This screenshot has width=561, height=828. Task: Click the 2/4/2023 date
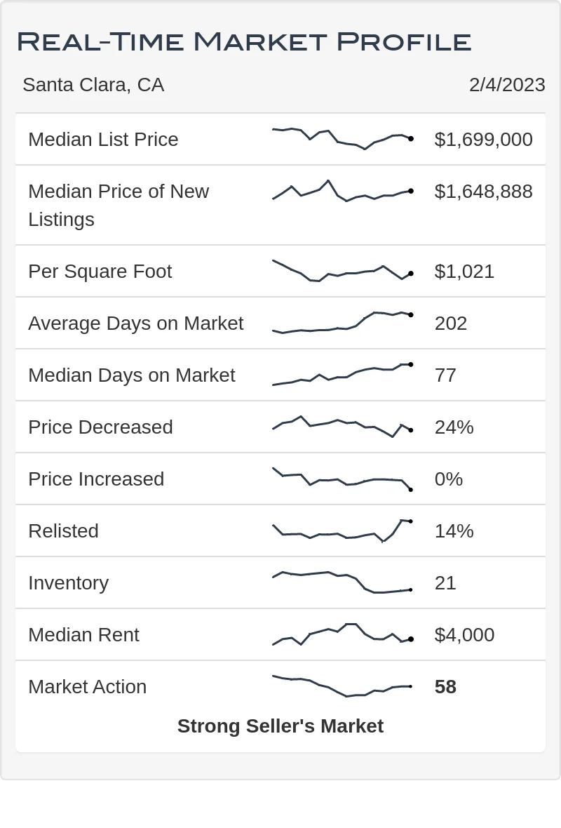(x=507, y=85)
